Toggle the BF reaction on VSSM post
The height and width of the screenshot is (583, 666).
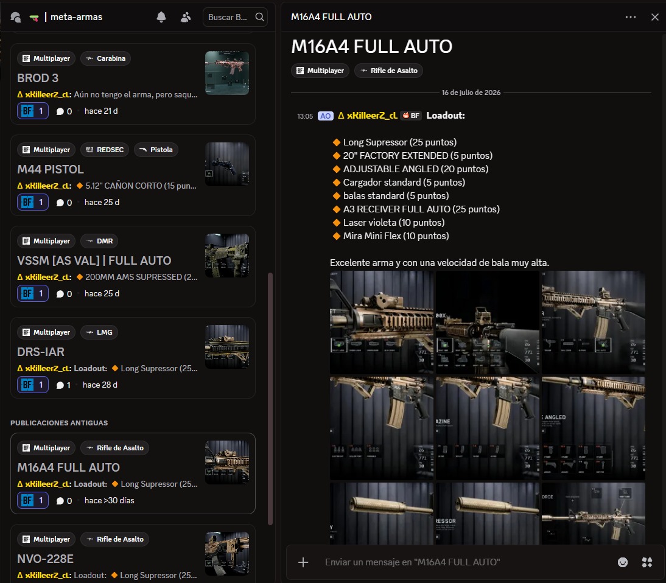pyautogui.click(x=33, y=294)
